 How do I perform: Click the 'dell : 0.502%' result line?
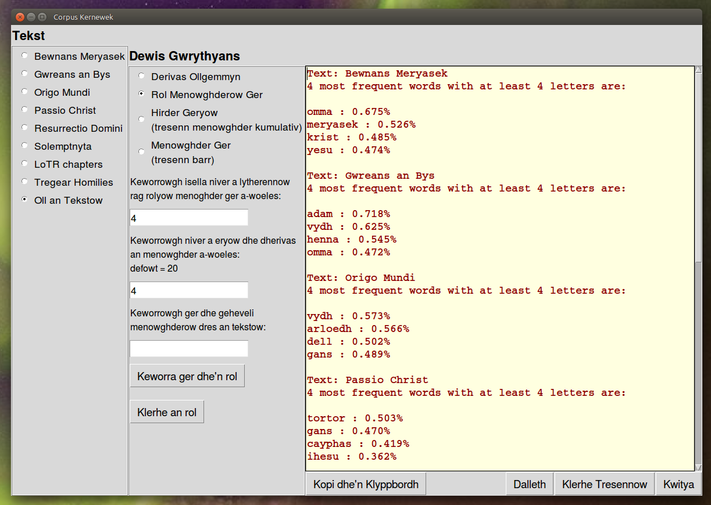(348, 341)
